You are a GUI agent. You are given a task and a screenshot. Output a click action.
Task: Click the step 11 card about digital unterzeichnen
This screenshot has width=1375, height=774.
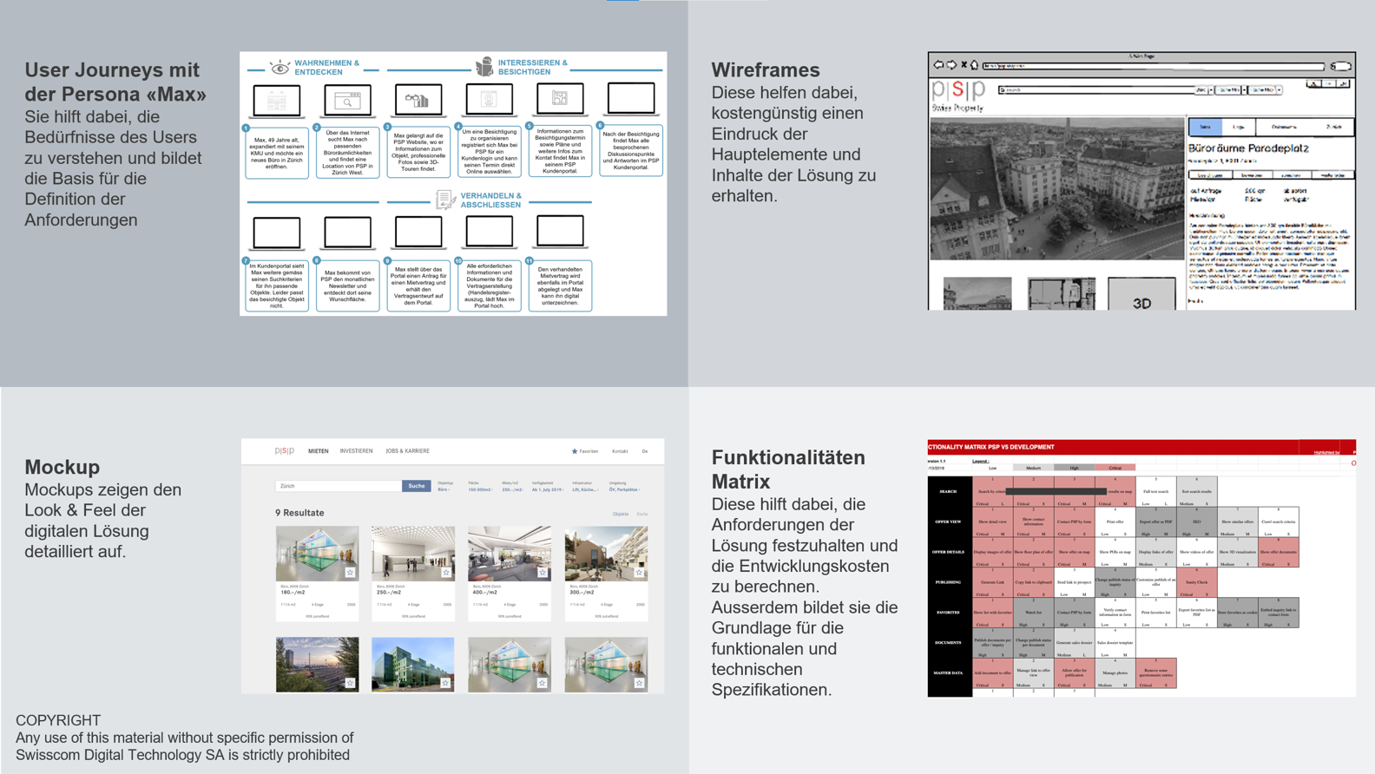[x=560, y=285]
